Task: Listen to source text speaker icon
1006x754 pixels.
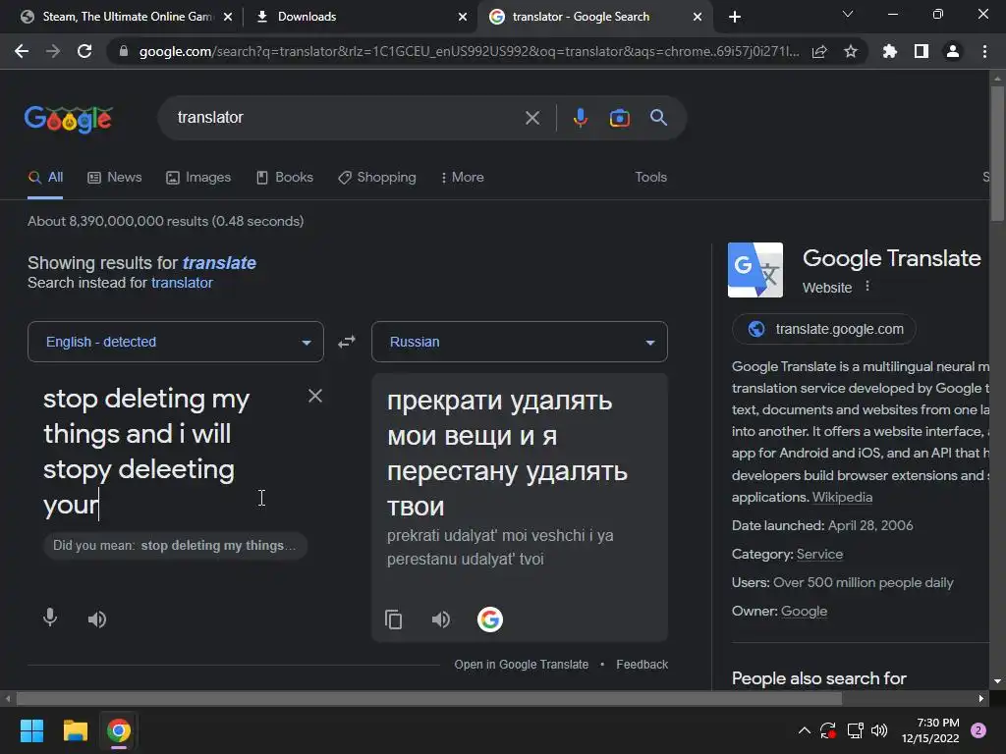Action: pyautogui.click(x=97, y=619)
